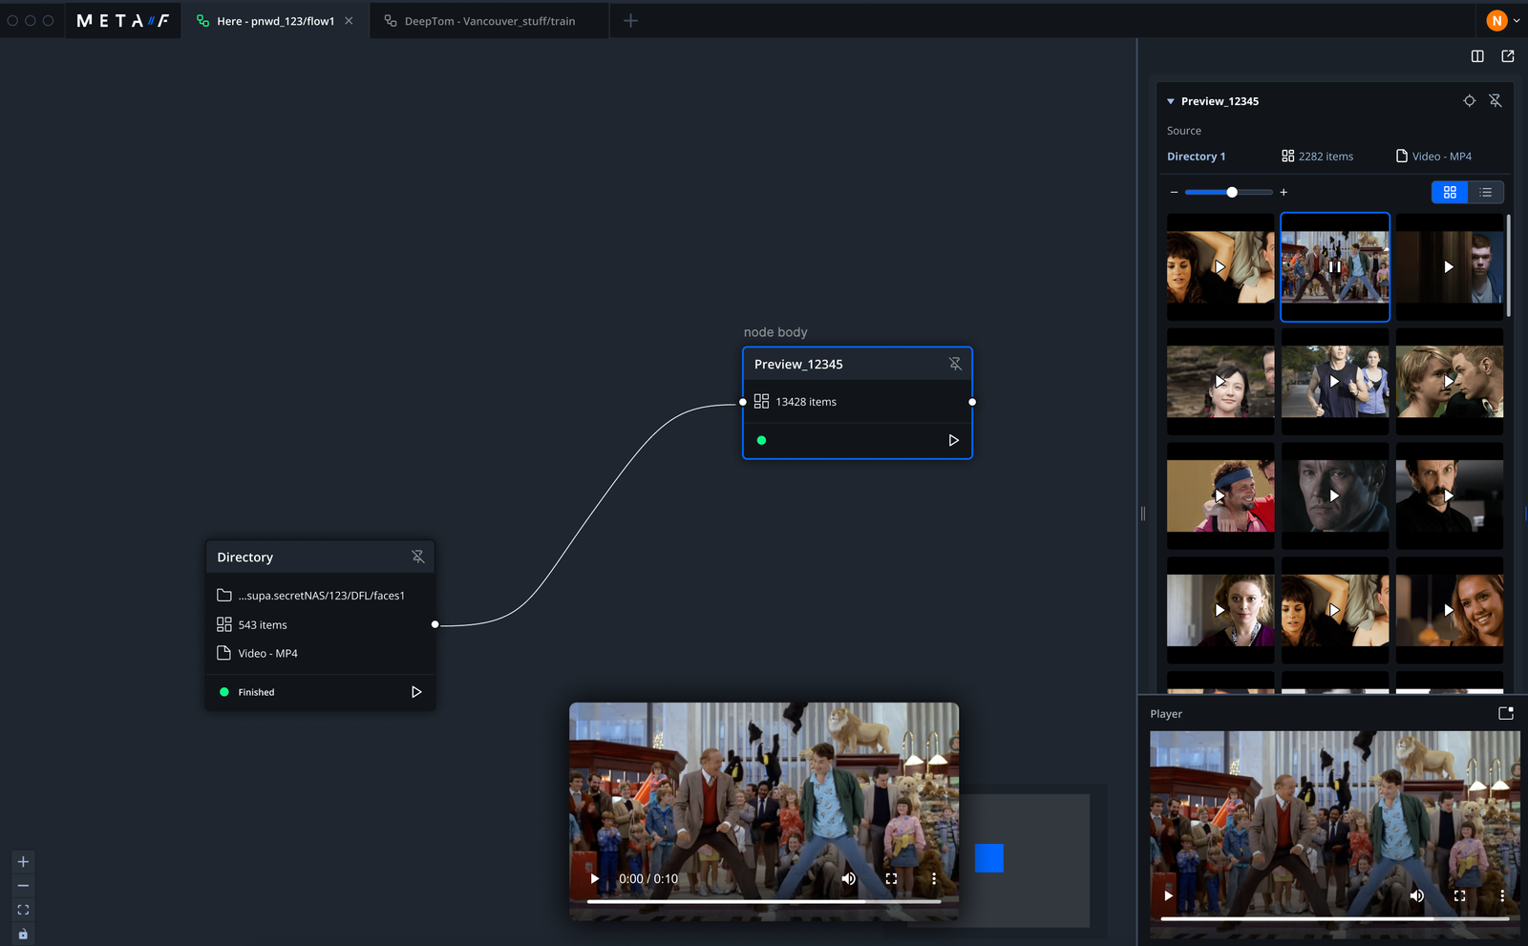Toggle split panel layout icon
Viewport: 1528px width, 946px height.
click(x=1477, y=56)
